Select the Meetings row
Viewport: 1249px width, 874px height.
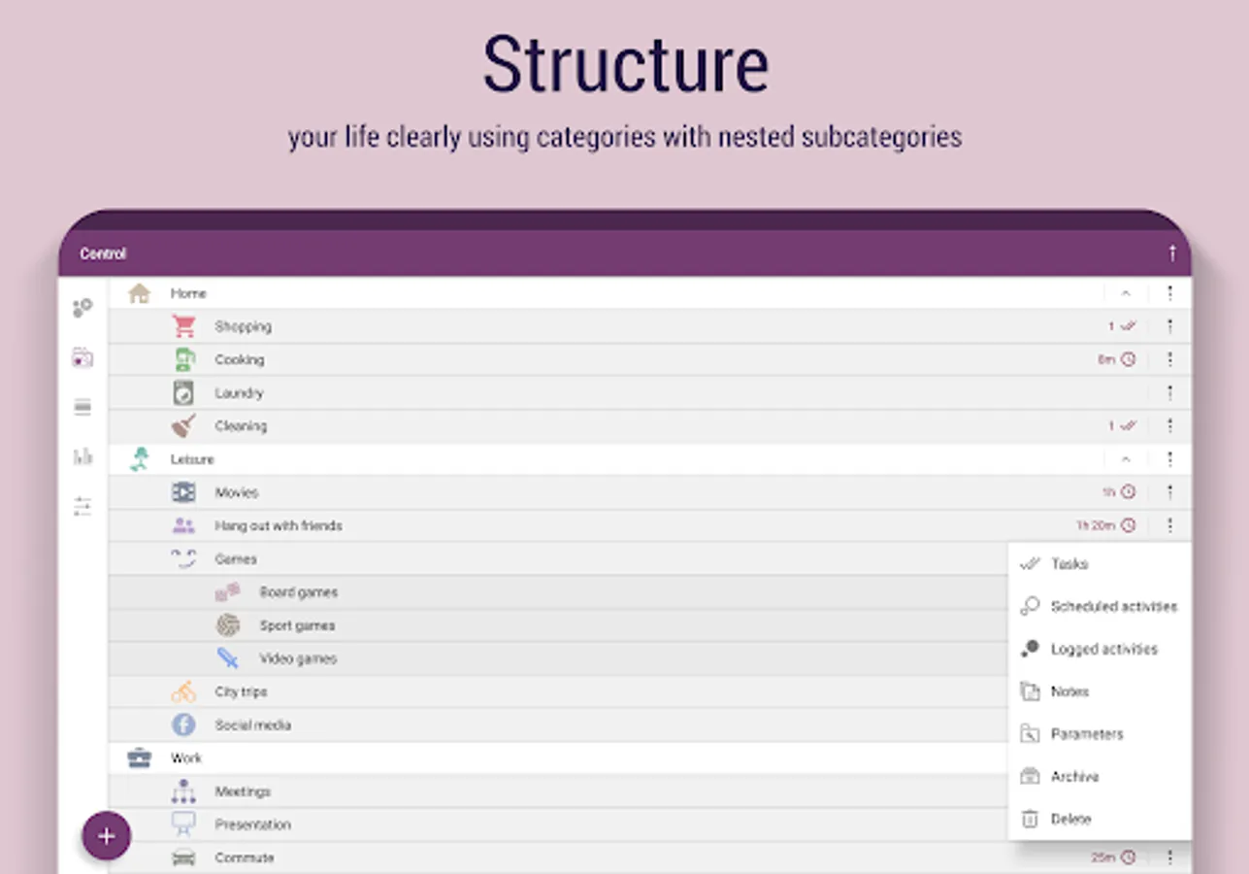coord(559,791)
